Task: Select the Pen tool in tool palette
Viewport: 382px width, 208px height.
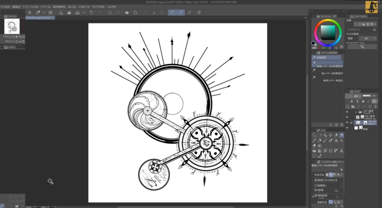Action: coord(320,140)
